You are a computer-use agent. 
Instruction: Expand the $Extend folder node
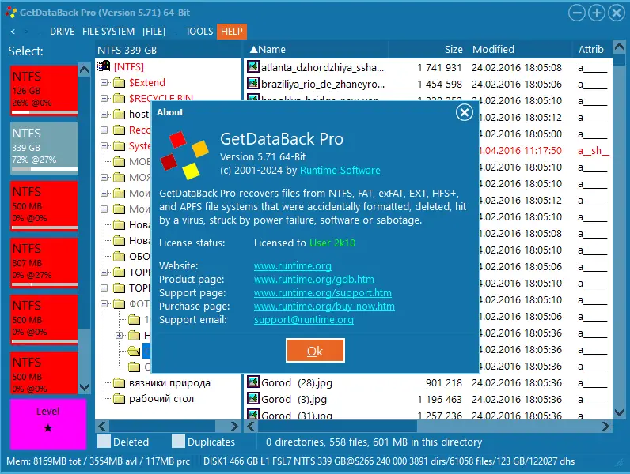[x=104, y=83]
